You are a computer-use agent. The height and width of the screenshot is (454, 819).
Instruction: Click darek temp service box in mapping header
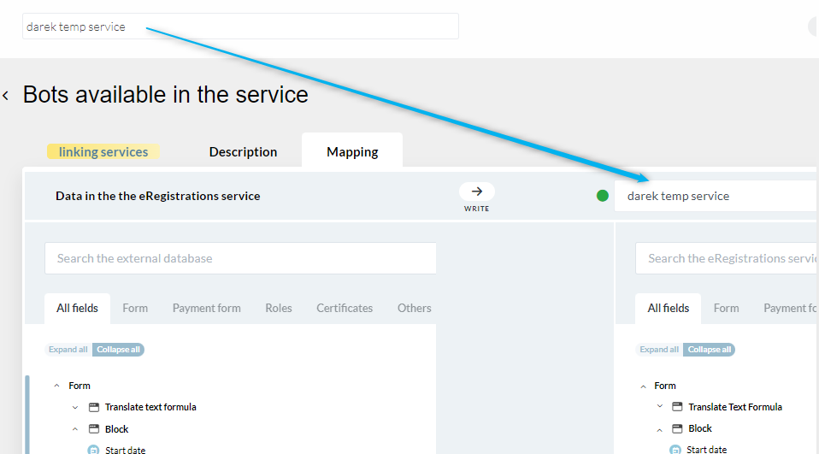[x=716, y=196]
